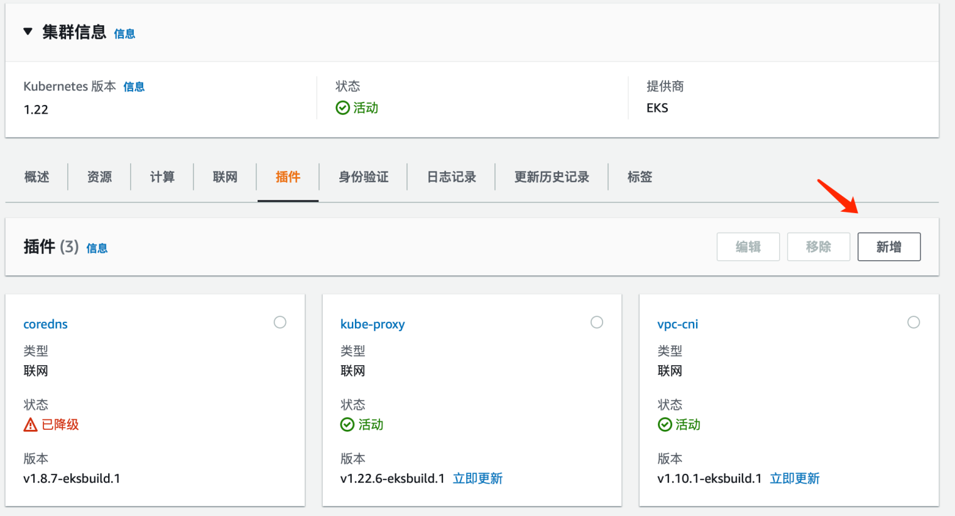The image size is (955, 516).
Task: Click coredns version v1.8.7-eksbuild.1
Action: [72, 479]
